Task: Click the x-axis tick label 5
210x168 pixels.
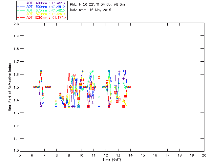Action: (20, 155)
